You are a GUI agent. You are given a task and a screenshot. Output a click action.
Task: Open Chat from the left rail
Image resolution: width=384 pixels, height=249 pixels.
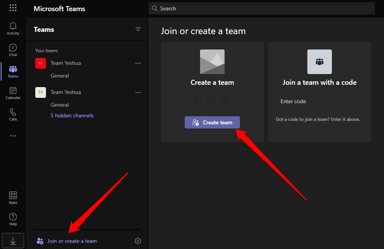[13, 50]
